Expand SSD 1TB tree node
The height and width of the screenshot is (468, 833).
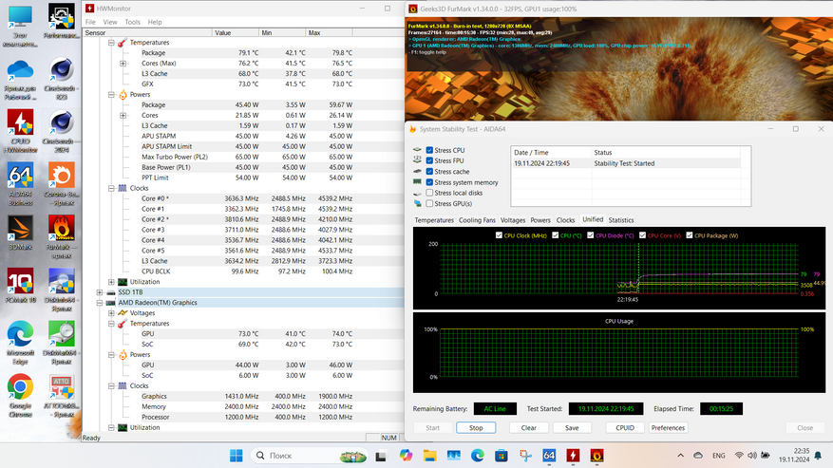click(x=100, y=292)
